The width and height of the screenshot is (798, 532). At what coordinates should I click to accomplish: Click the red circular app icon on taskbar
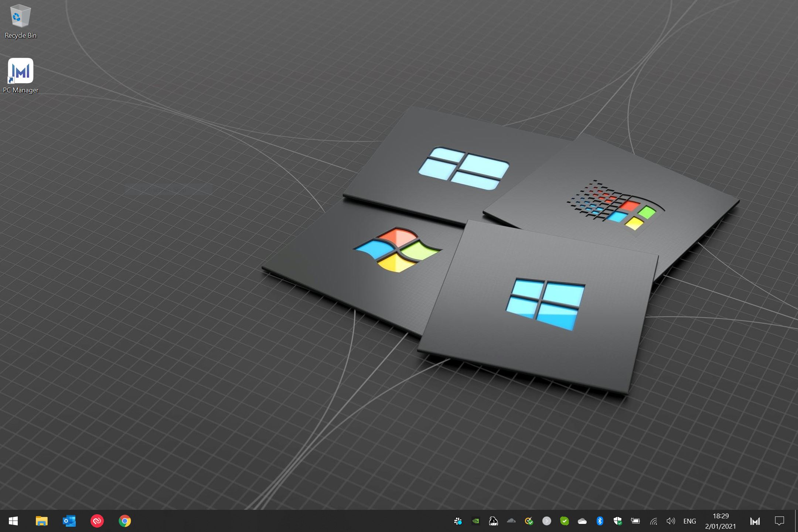click(97, 521)
